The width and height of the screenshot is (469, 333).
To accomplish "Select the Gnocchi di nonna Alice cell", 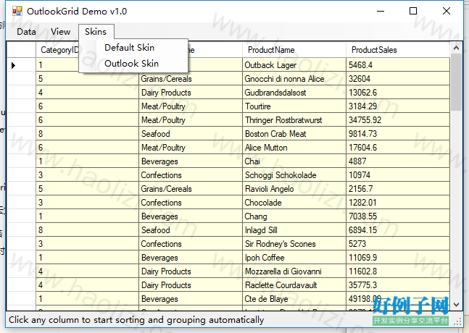I will tap(294, 79).
